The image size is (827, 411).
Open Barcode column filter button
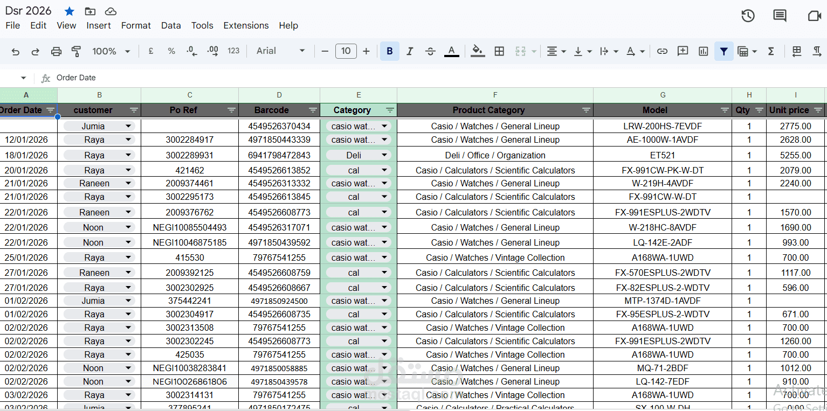pos(313,110)
